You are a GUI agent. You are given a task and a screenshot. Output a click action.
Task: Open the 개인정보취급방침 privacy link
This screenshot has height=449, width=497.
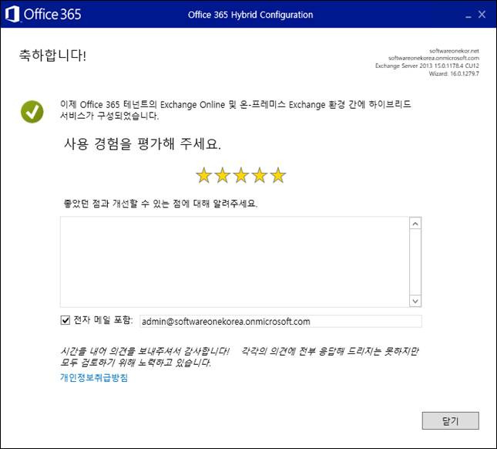tap(94, 377)
